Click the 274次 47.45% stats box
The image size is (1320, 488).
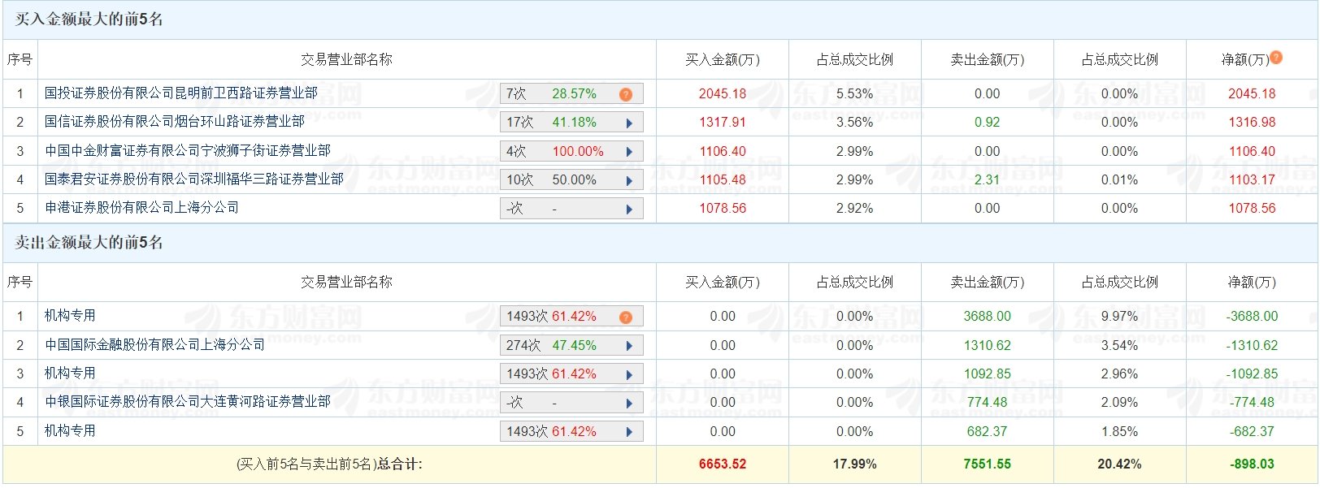(x=571, y=346)
